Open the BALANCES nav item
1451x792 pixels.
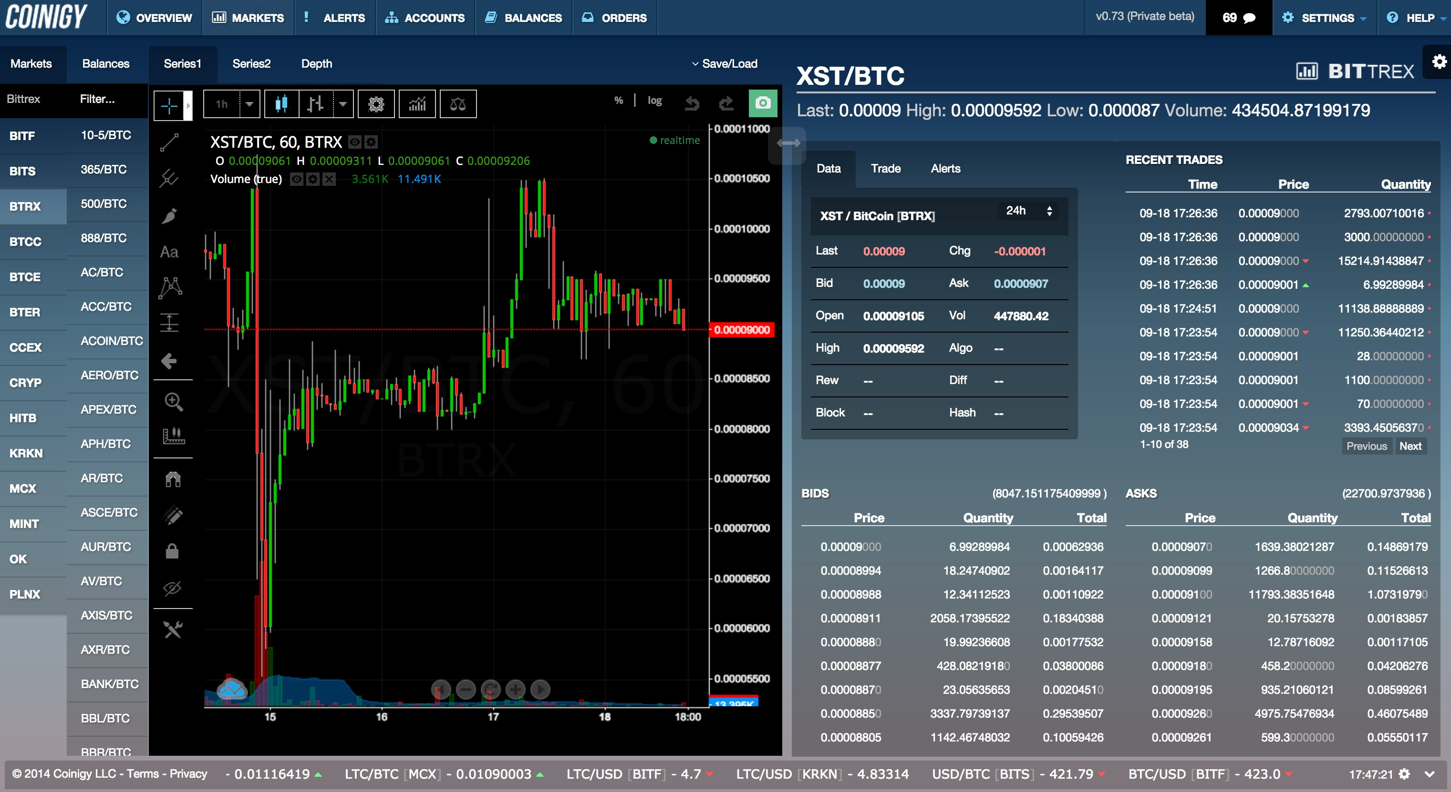[523, 18]
